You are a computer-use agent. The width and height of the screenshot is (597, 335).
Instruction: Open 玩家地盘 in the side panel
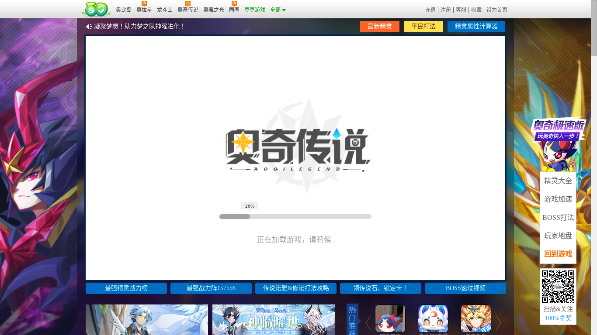coord(558,236)
